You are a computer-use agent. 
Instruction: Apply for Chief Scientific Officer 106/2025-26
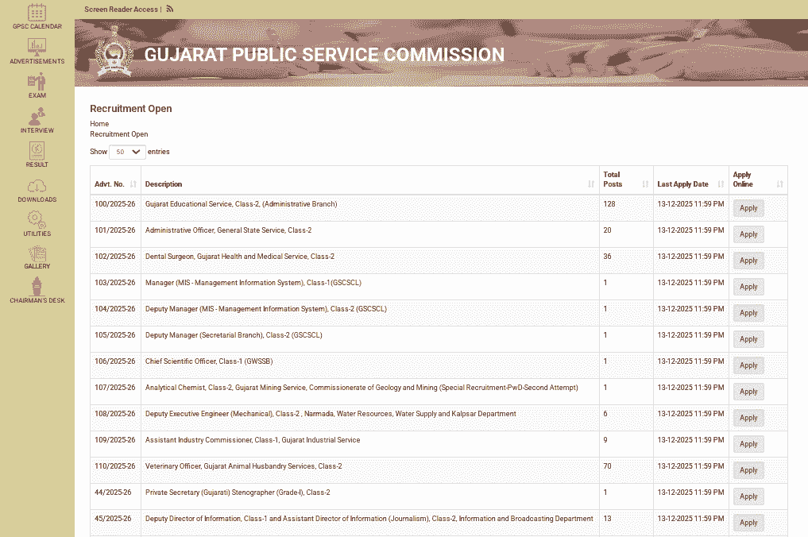[748, 365]
